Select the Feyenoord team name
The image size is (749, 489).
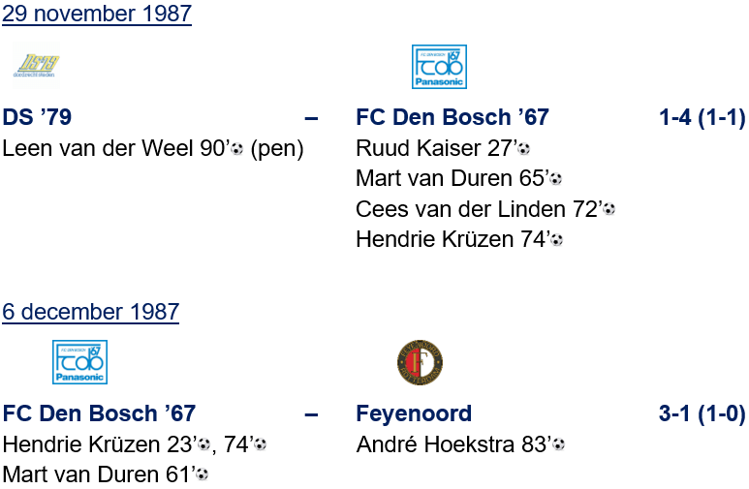click(x=414, y=414)
